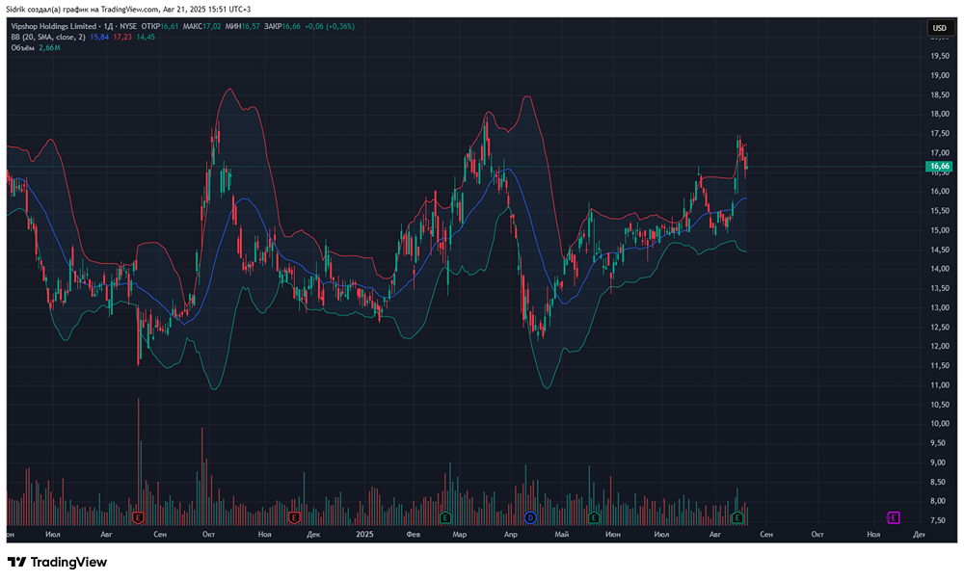The image size is (964, 581).
Task: Click the BB (20, SMA, close, 2) indicator legend
Action: tap(48, 37)
